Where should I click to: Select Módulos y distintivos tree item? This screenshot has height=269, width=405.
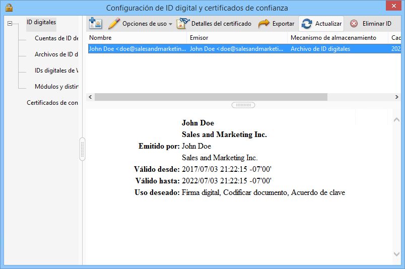(56, 86)
